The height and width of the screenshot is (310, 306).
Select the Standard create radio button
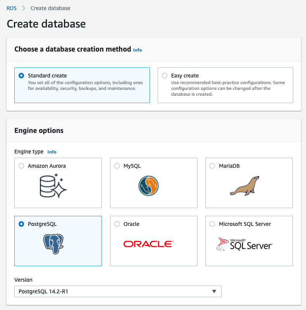(x=22, y=76)
